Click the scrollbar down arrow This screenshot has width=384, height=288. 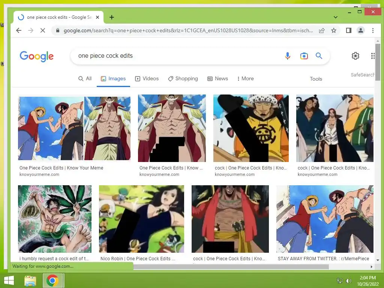(378, 260)
